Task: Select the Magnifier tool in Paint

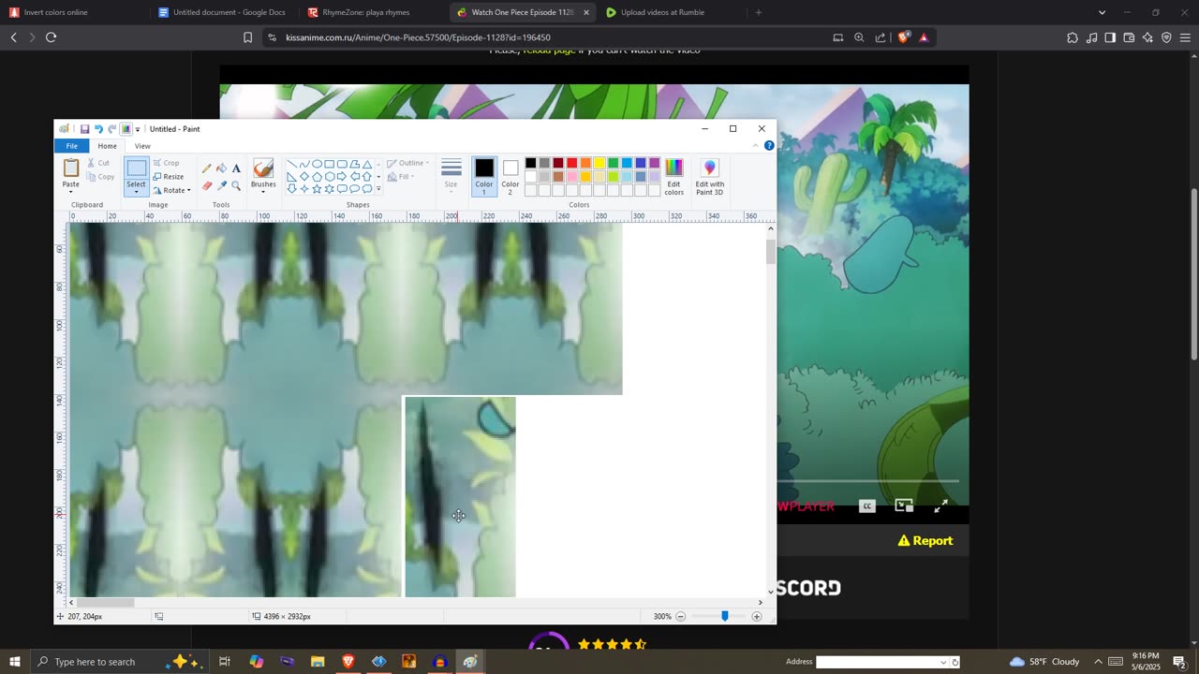Action: pos(236,185)
